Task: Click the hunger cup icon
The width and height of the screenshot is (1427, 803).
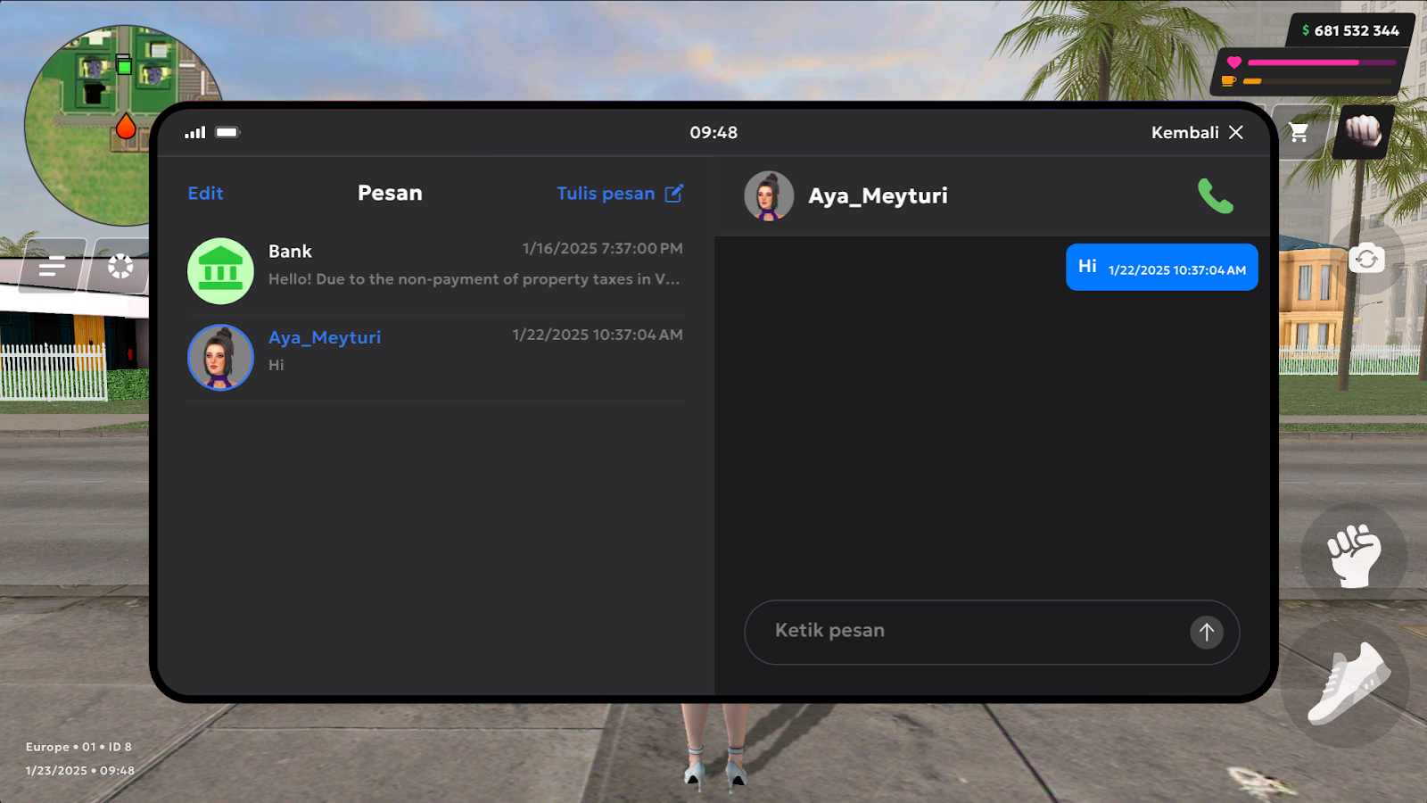Action: point(1228,81)
